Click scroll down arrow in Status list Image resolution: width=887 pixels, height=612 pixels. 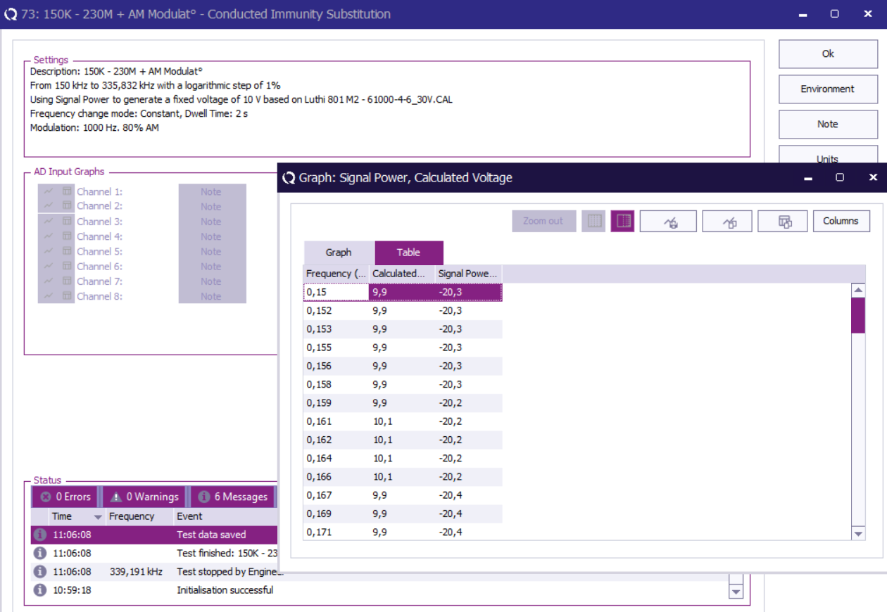tap(736, 592)
